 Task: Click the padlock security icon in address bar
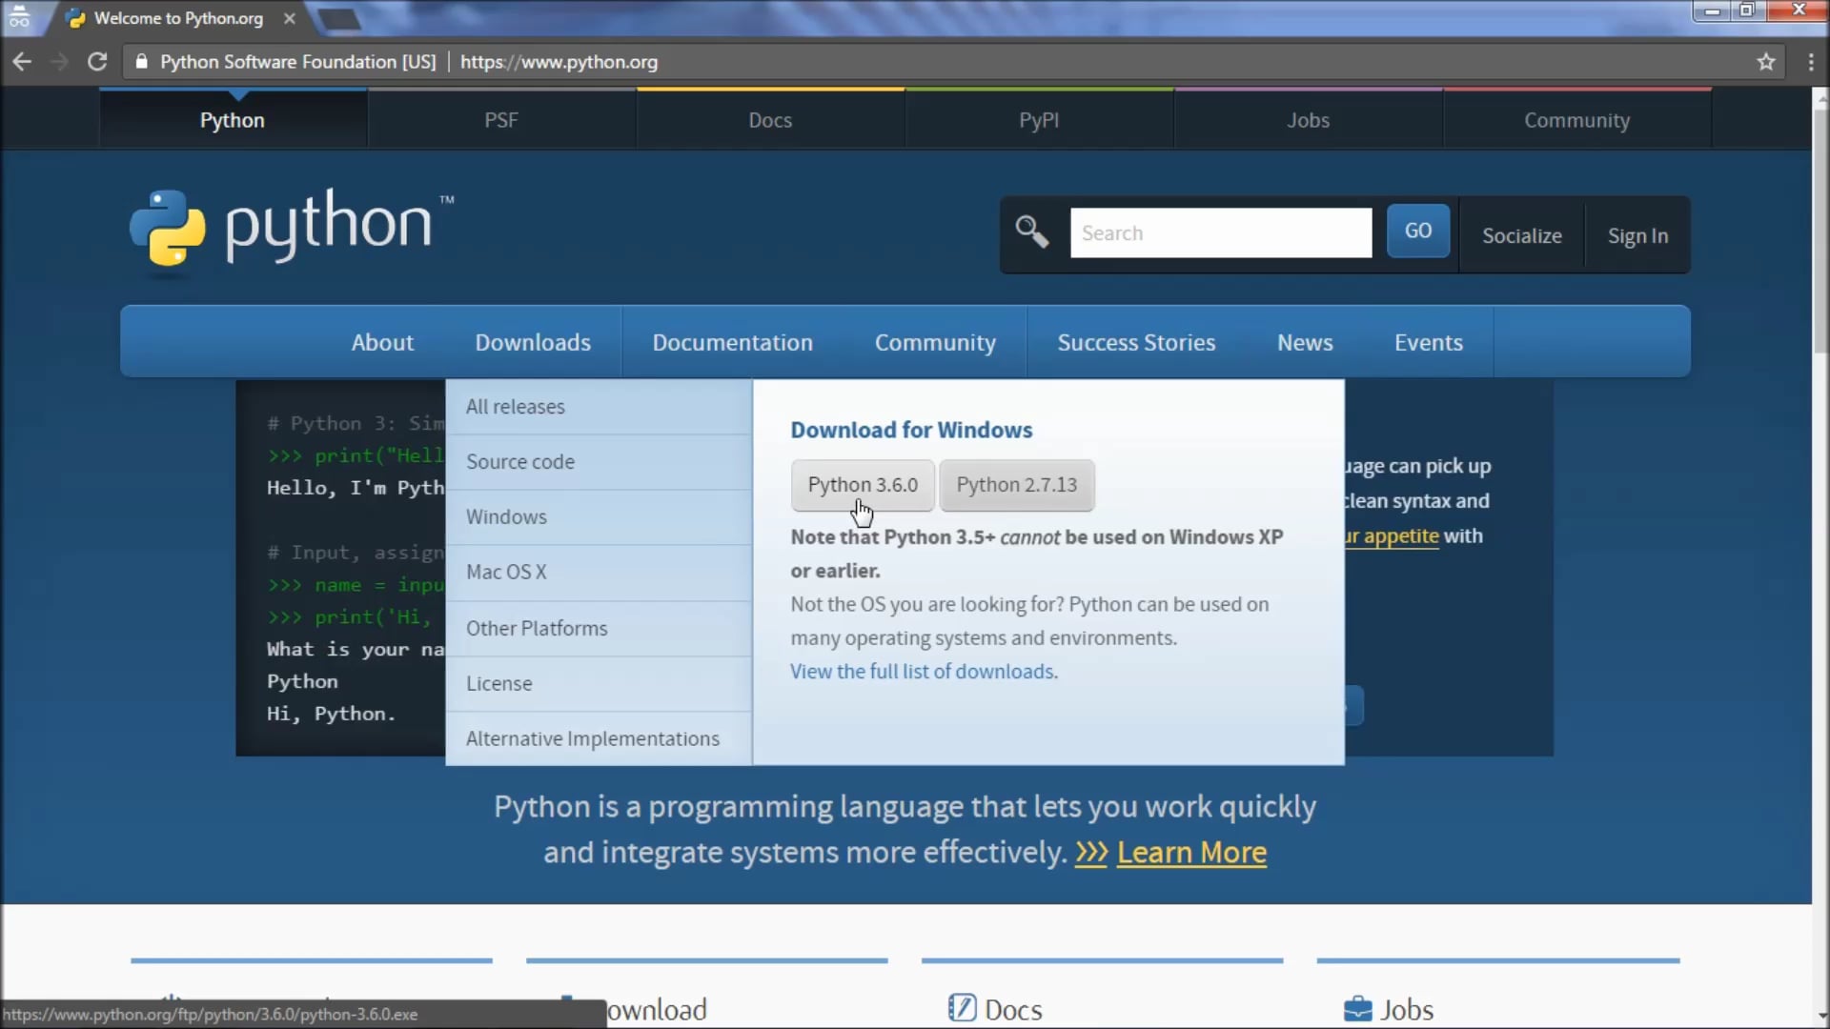(x=141, y=61)
